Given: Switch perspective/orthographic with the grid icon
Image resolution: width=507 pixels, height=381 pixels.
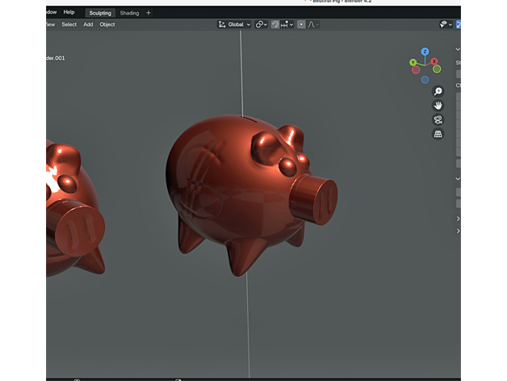Looking at the screenshot, I should (x=438, y=134).
